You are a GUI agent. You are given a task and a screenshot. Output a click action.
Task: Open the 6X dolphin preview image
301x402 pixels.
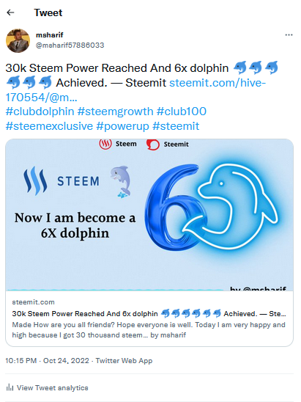click(149, 215)
